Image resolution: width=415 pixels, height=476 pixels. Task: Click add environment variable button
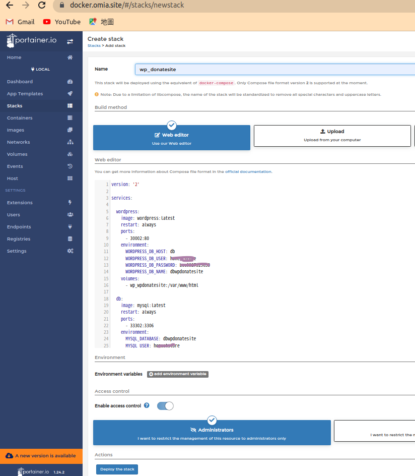(178, 374)
